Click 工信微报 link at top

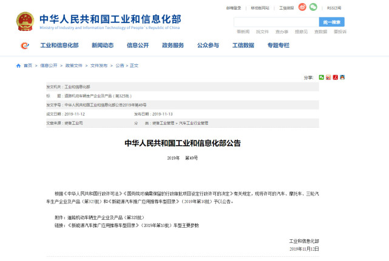[x=286, y=8]
